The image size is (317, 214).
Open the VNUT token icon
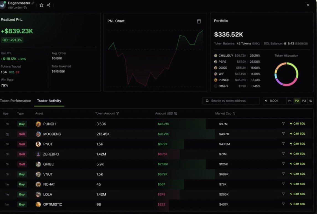tap(38, 174)
